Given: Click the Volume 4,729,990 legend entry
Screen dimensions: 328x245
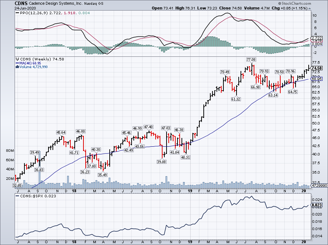Looking at the screenshot, I should [x=32, y=67].
